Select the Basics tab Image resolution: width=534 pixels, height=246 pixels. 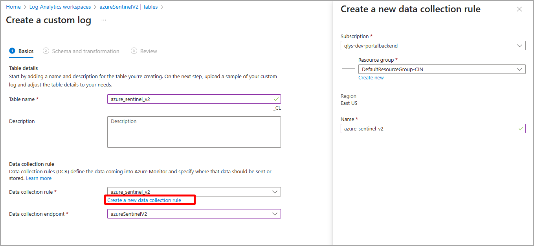click(26, 51)
